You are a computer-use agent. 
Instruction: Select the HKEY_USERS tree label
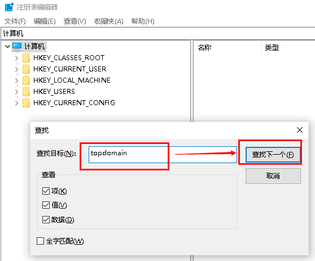click(x=54, y=92)
